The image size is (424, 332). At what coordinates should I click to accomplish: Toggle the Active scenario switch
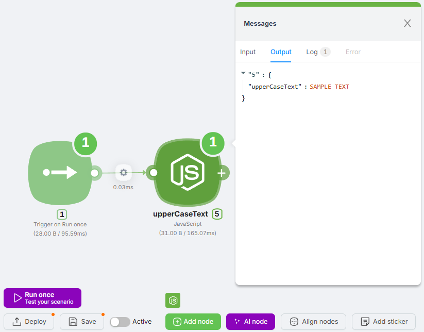(120, 322)
